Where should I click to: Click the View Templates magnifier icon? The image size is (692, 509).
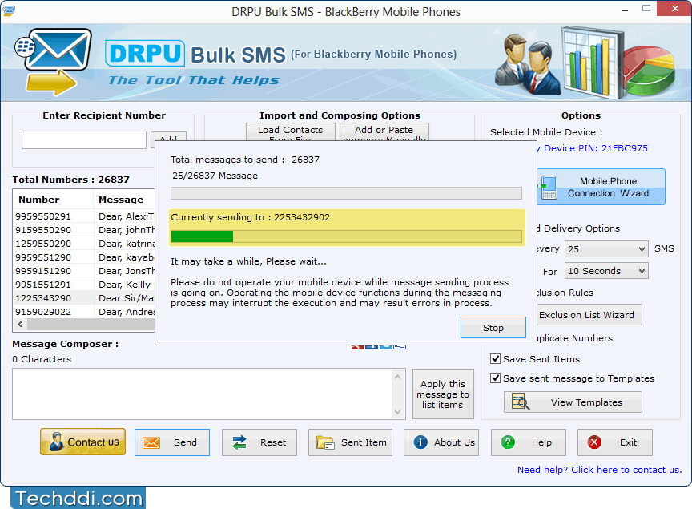pyautogui.click(x=521, y=402)
